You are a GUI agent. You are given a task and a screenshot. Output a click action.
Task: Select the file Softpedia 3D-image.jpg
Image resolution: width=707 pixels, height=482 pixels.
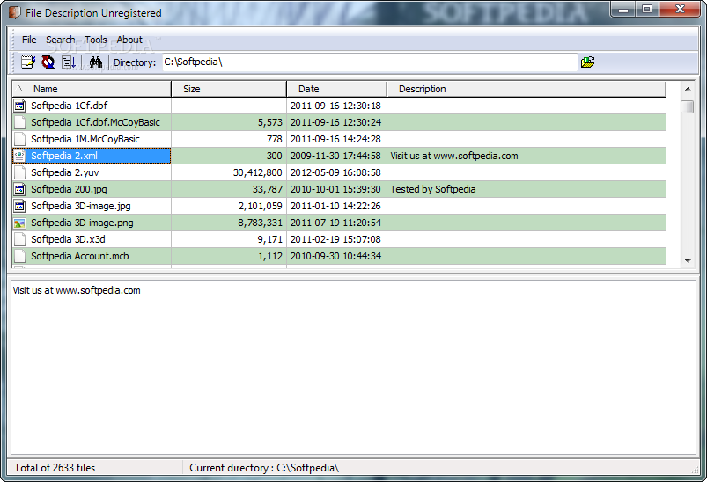point(81,206)
